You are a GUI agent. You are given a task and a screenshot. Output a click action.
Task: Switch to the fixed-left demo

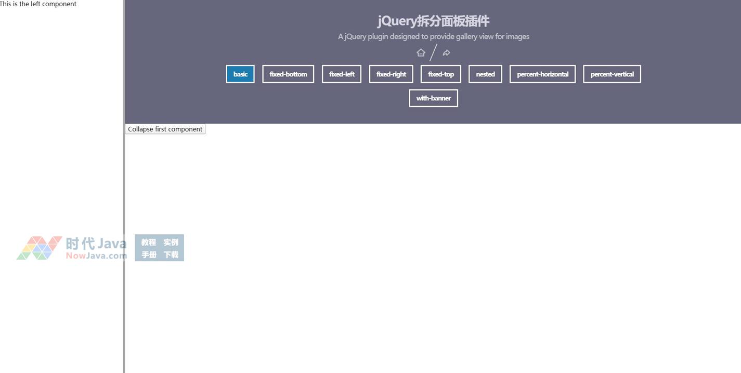[x=342, y=74]
